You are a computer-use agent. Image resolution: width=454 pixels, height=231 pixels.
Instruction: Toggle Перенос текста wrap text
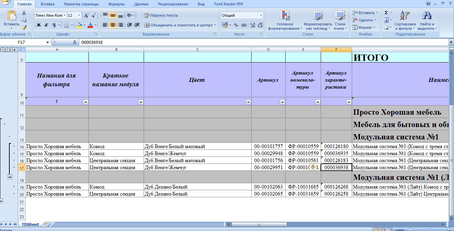tap(161, 15)
